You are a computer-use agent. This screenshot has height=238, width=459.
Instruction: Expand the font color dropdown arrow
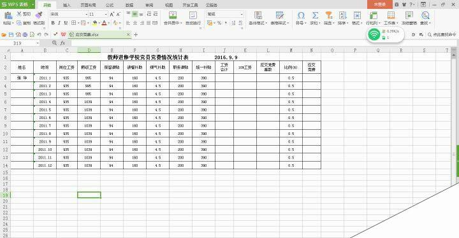coord(108,23)
